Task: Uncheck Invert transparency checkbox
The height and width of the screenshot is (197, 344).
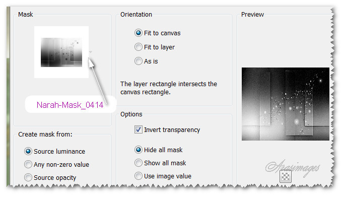Action: point(138,129)
